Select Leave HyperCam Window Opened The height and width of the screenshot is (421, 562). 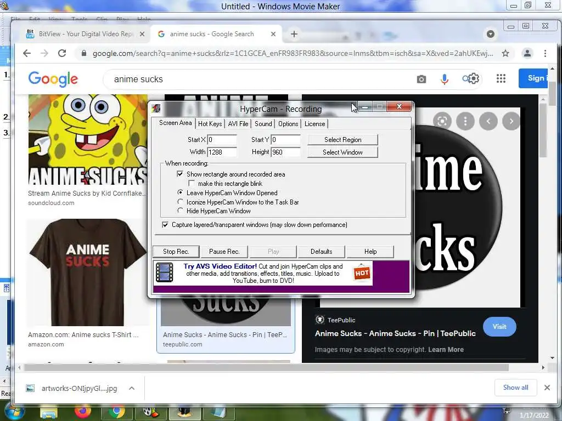click(180, 192)
